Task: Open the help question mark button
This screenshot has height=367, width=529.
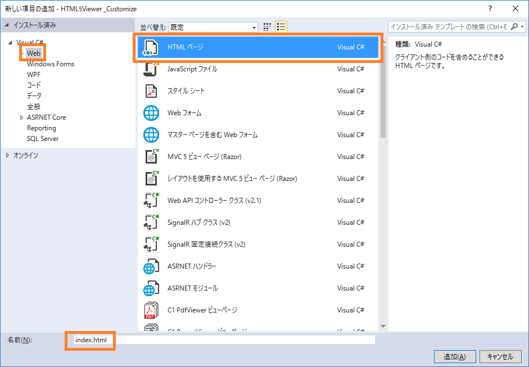Action: [x=490, y=9]
